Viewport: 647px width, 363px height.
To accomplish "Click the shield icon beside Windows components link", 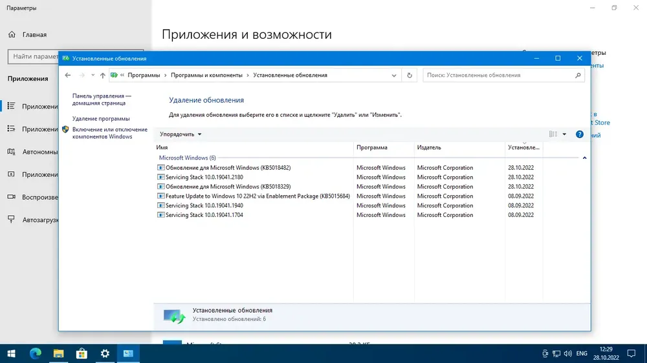I will [x=65, y=129].
